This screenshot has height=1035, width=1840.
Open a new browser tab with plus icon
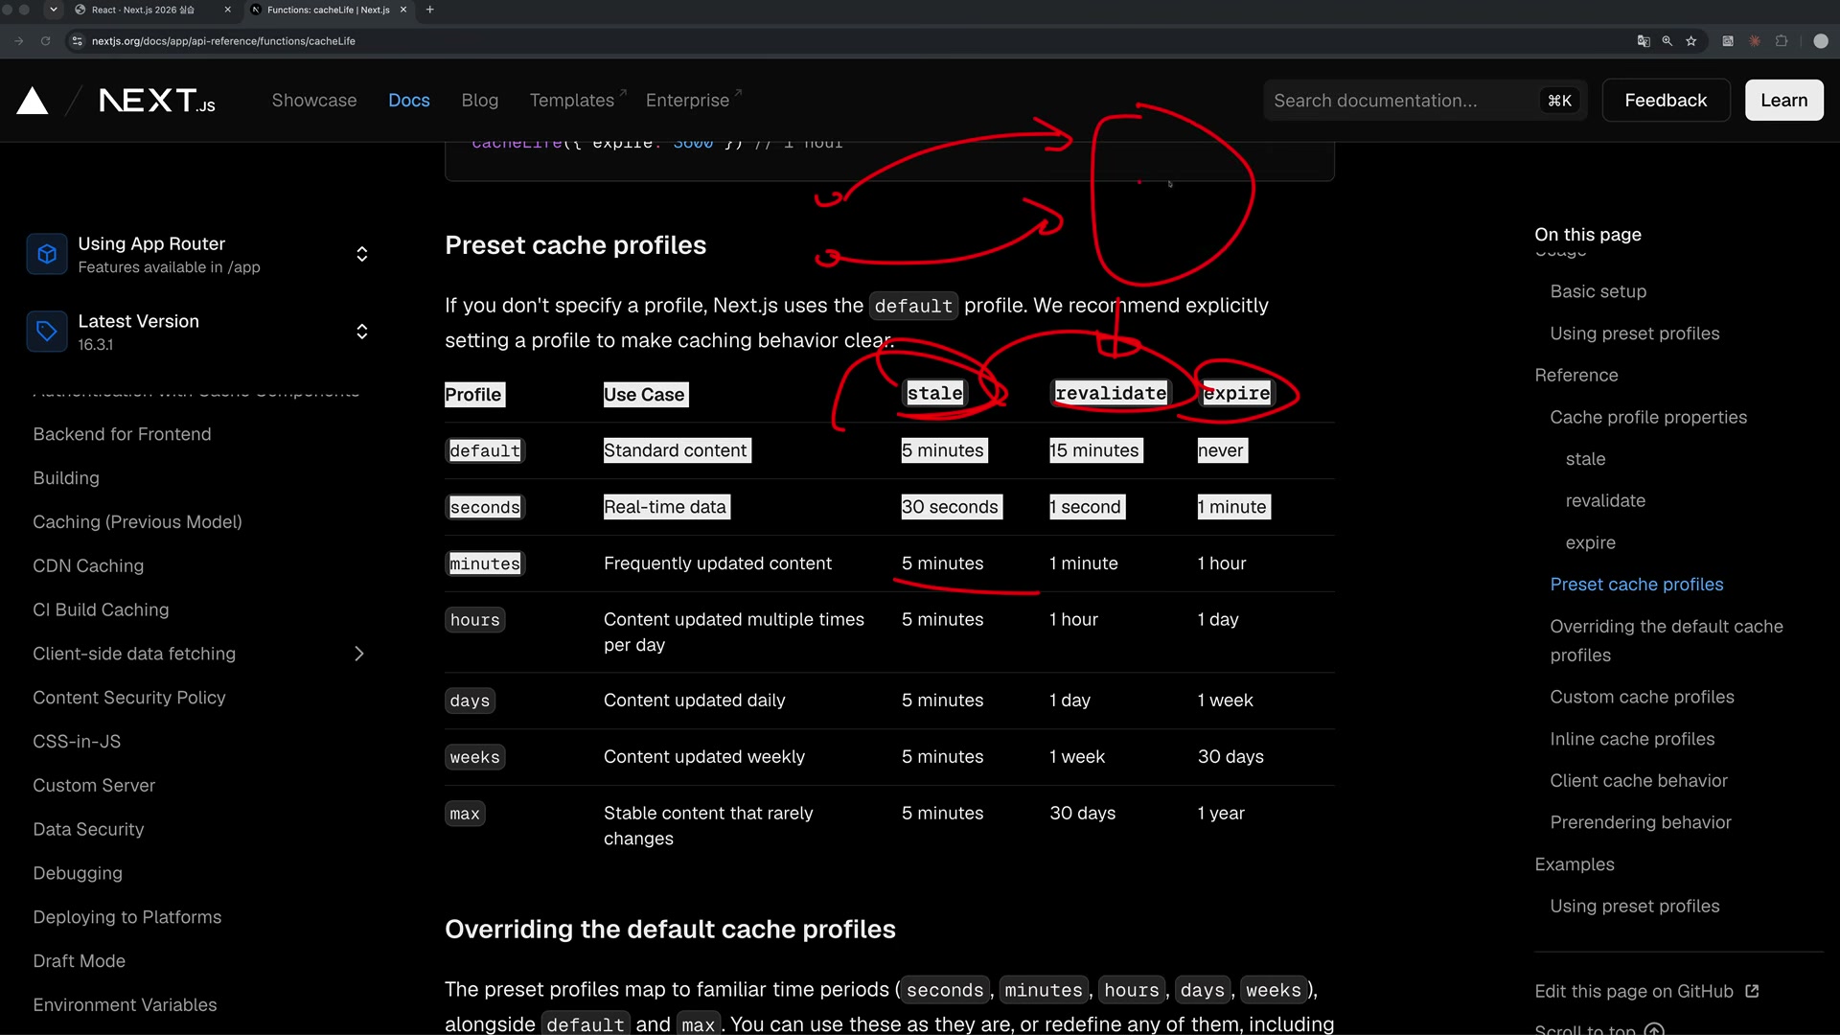pos(430,10)
